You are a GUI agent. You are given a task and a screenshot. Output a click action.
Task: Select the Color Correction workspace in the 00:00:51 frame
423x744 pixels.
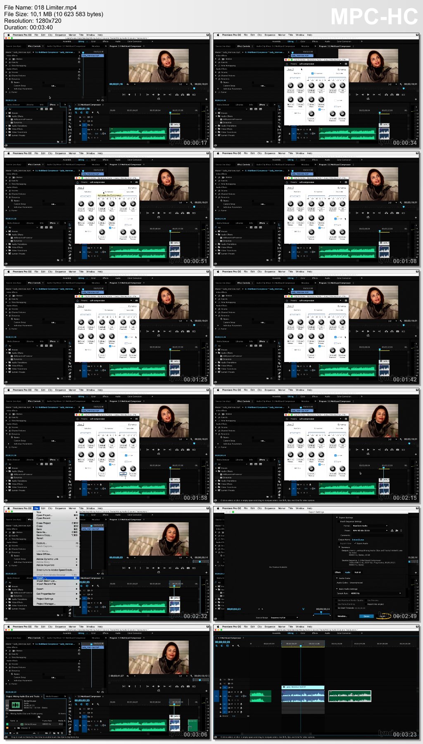click(x=134, y=160)
